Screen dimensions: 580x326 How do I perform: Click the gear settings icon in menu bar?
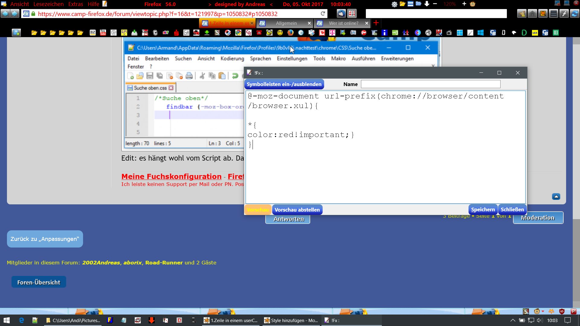click(x=394, y=4)
